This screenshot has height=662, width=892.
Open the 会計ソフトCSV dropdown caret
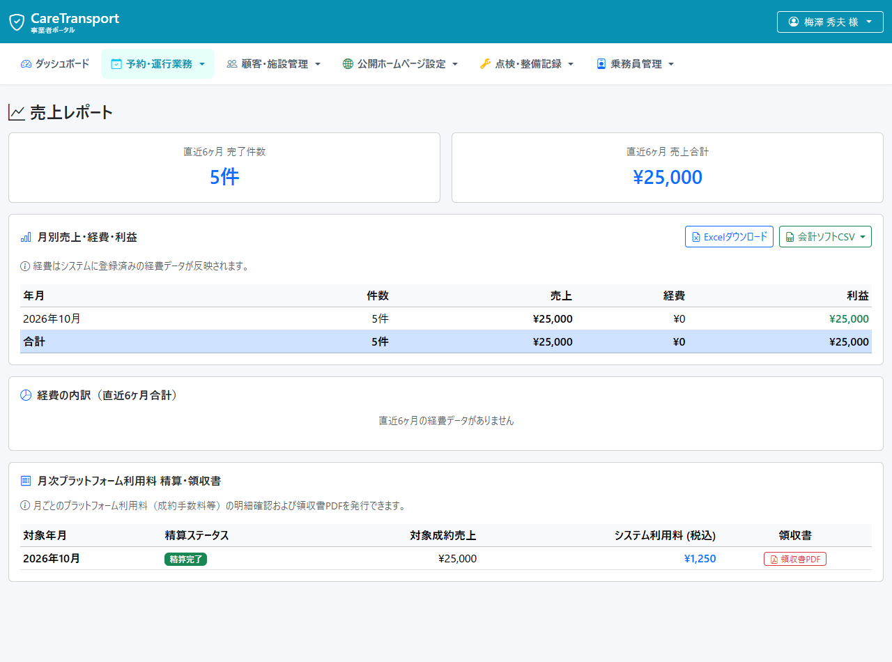(x=863, y=237)
